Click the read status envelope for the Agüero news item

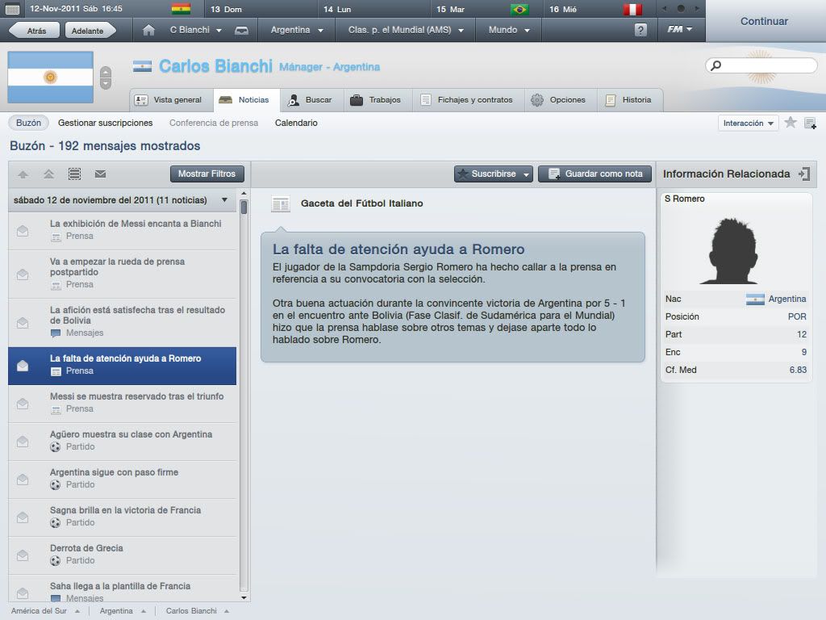pyautogui.click(x=23, y=442)
